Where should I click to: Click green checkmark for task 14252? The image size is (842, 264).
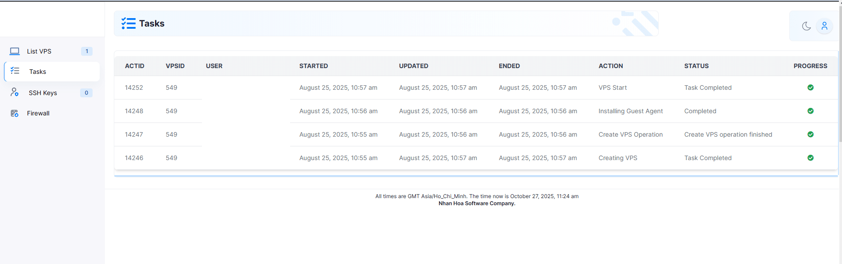pyautogui.click(x=810, y=88)
